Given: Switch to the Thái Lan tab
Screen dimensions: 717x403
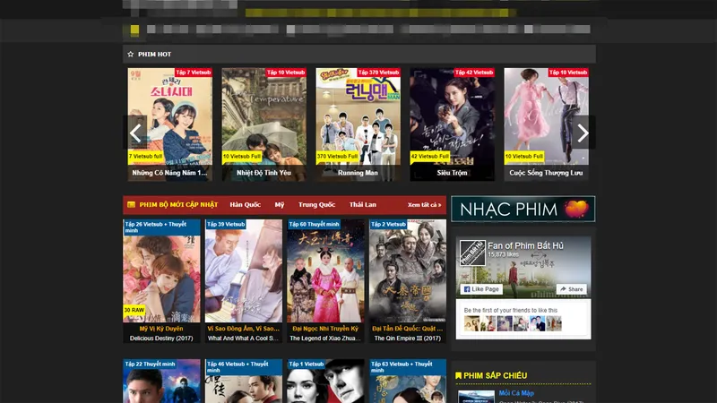Looking at the screenshot, I should point(363,205).
